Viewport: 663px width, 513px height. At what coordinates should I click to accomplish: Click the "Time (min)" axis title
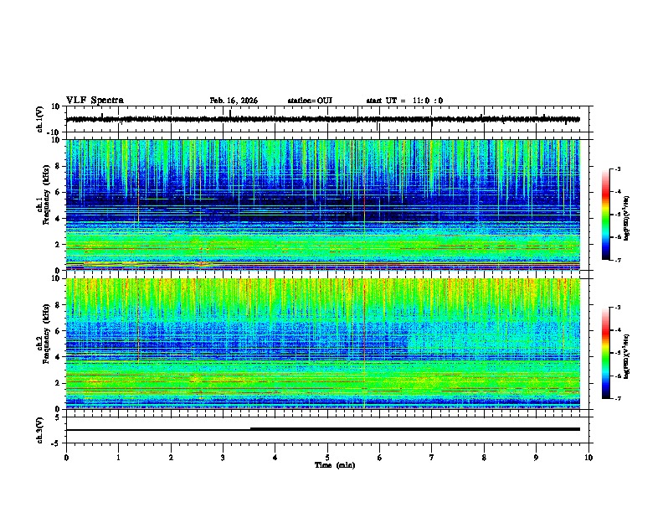click(x=335, y=465)
